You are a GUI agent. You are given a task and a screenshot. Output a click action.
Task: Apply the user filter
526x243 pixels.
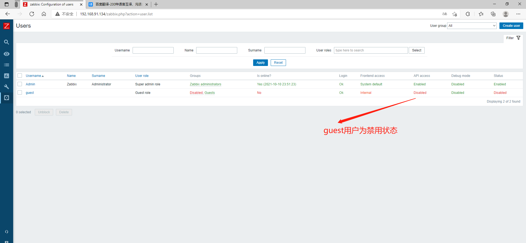tap(261, 63)
